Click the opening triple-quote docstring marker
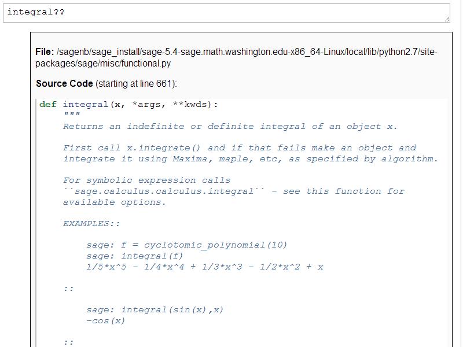Image resolution: width=463 pixels, height=347 pixels. pyautogui.click(x=71, y=116)
